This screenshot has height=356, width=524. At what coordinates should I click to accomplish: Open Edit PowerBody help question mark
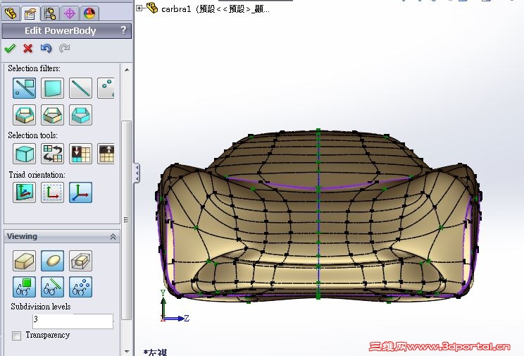click(x=124, y=30)
